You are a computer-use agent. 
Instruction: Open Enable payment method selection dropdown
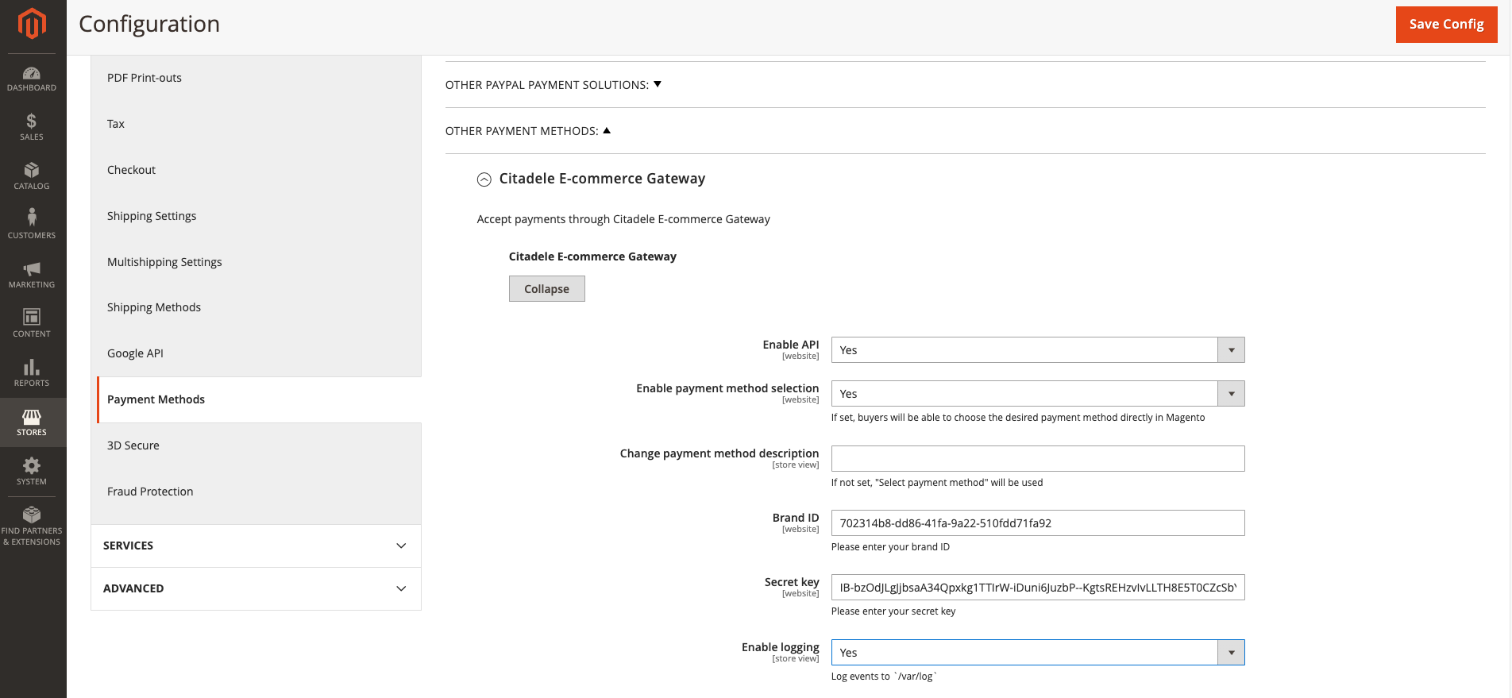1038,394
